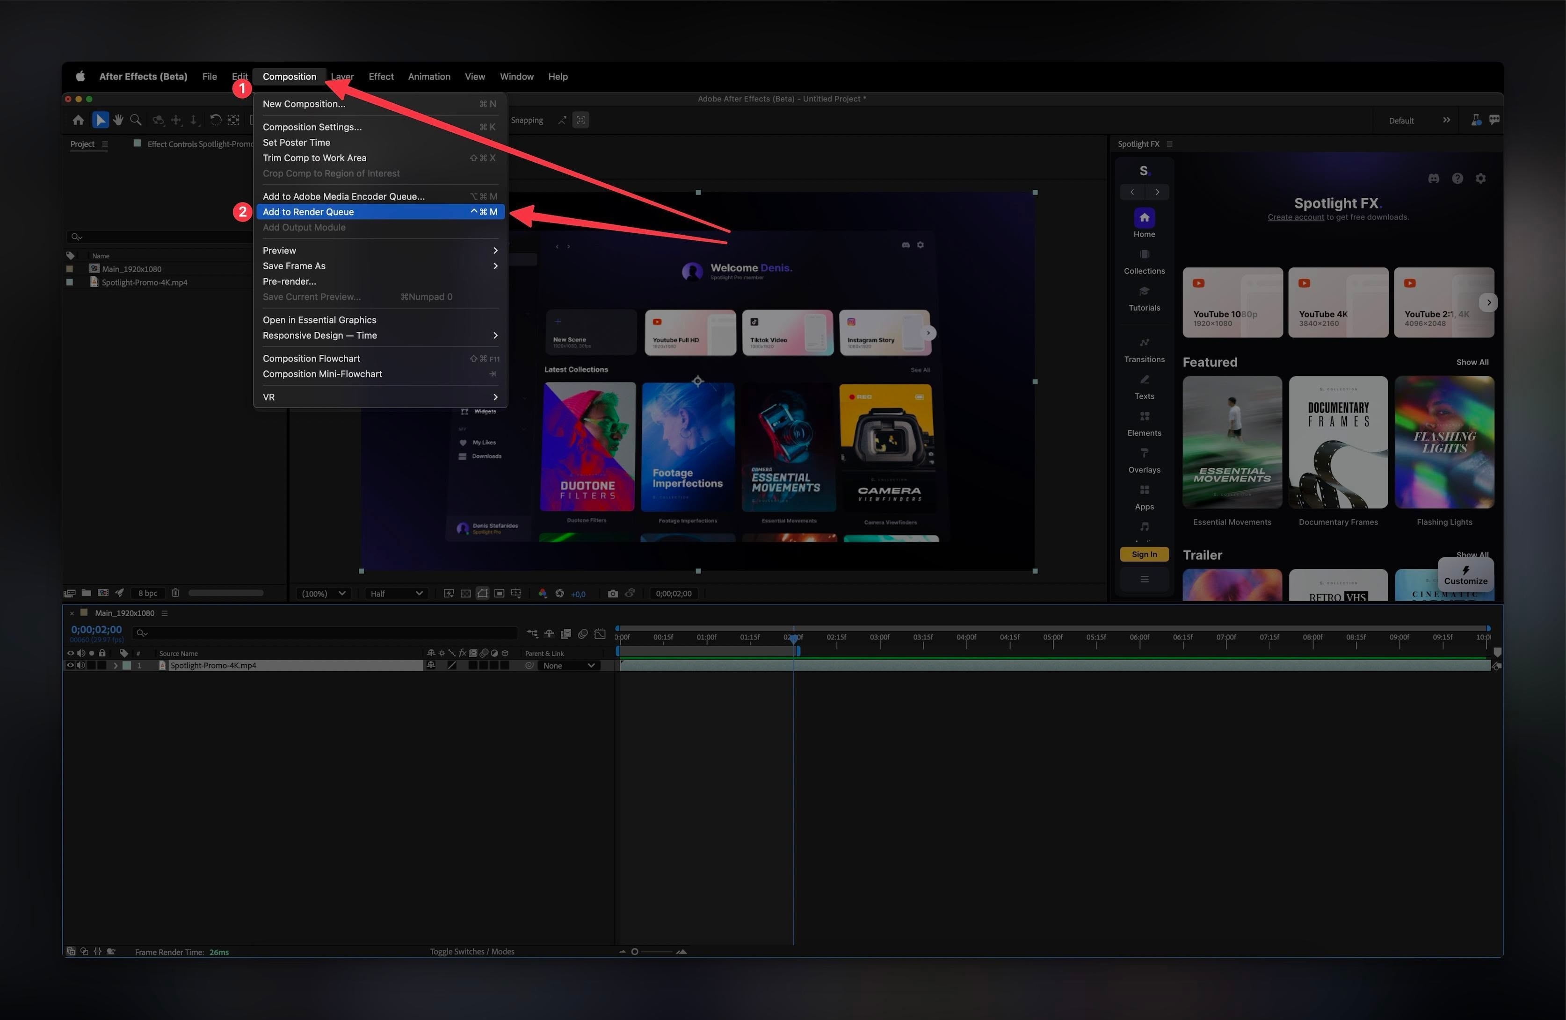The width and height of the screenshot is (1566, 1020).
Task: Click the label color swatch of layer 1
Action: tap(127, 666)
